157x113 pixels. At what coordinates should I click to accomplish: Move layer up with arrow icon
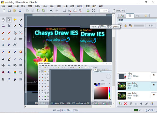coord(141,104)
